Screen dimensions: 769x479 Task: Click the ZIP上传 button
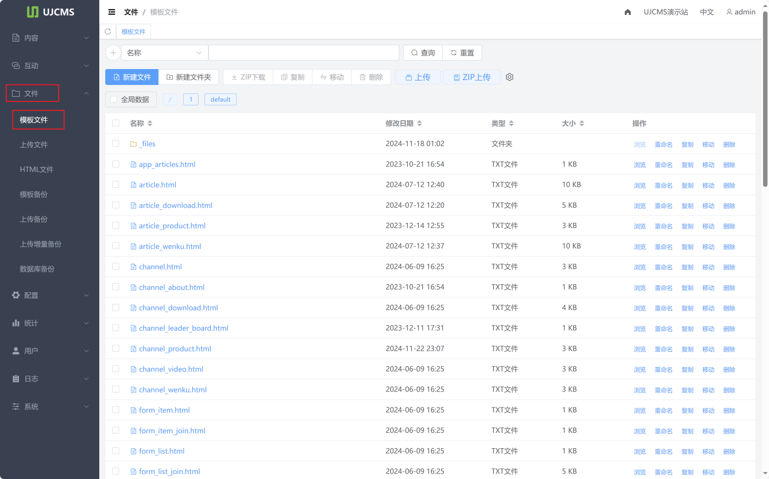(472, 77)
